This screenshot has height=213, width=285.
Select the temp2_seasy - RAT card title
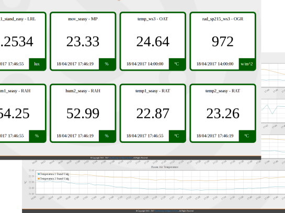pyautogui.click(x=223, y=91)
